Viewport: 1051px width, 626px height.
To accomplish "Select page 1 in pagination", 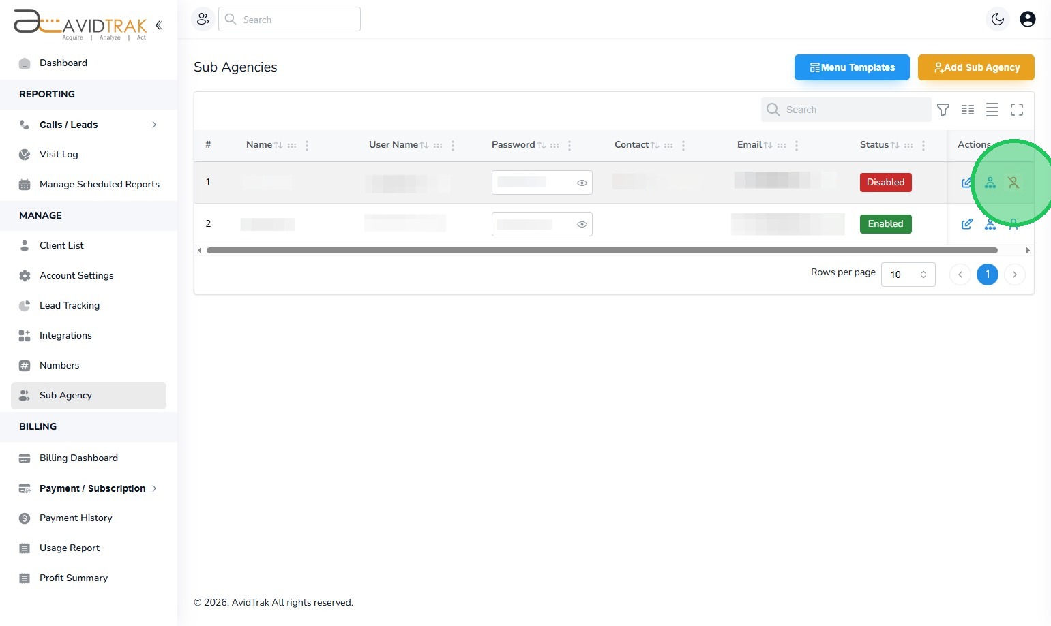I will [987, 275].
